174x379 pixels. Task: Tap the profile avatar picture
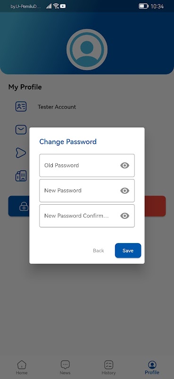point(87,50)
